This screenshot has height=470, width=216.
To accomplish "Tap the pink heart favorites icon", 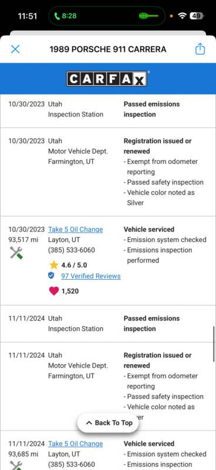I will pos(53,291).
